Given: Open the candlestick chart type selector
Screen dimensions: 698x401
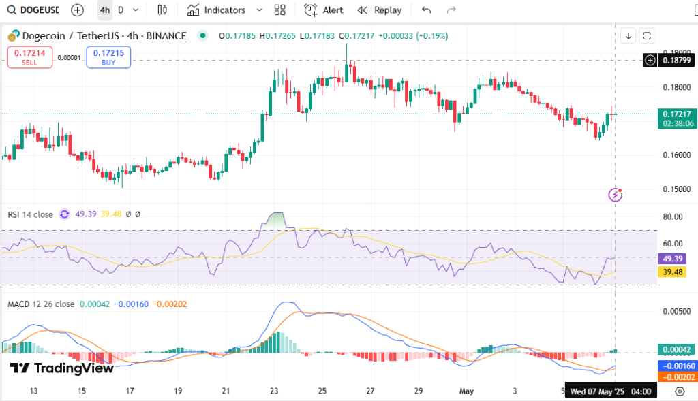Looking at the screenshot, I should click(162, 10).
